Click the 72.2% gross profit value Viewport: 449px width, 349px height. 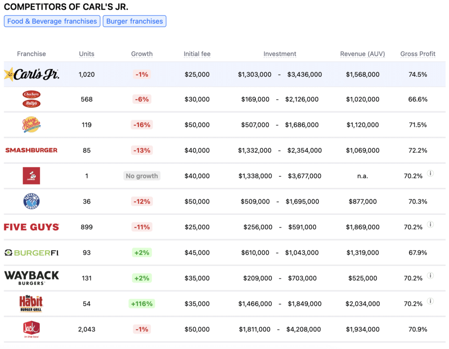tap(418, 150)
